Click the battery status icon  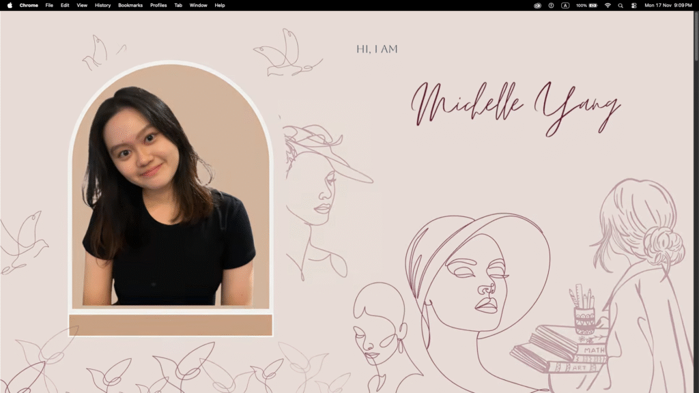coord(593,5)
